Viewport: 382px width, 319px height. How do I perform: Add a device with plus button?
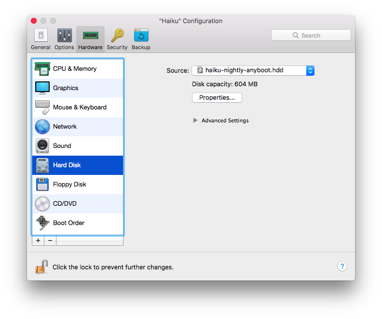point(38,240)
